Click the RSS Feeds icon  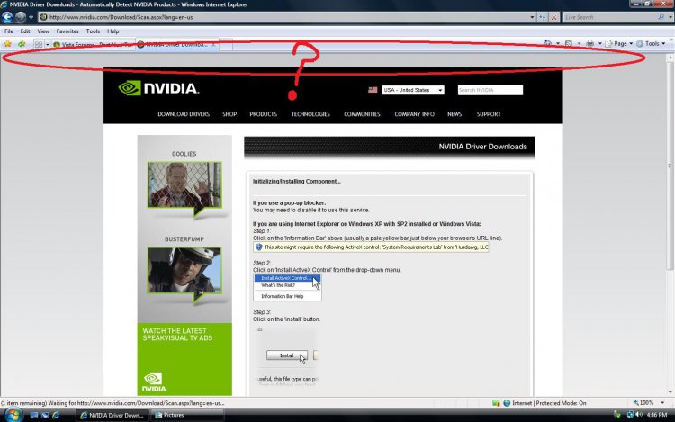(569, 43)
